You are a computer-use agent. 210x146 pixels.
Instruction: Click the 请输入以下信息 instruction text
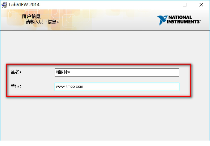(x=42, y=22)
